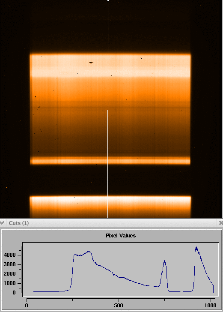
Task: Click the 3000 label on the y-axis
Action: pos(9,264)
